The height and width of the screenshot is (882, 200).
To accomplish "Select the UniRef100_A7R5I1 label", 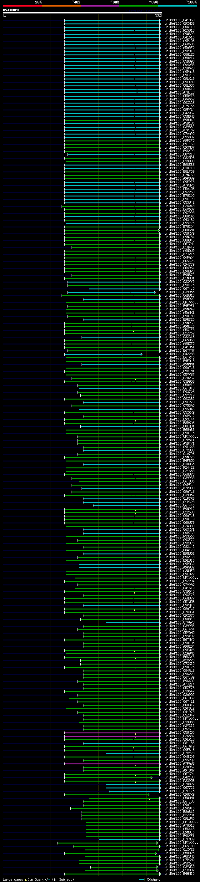I will tap(179, 440).
